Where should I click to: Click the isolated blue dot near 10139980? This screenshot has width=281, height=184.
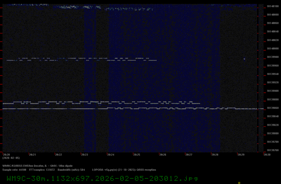pyautogui.click(x=244, y=59)
